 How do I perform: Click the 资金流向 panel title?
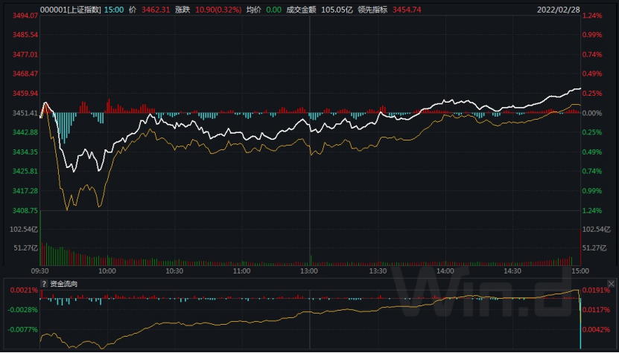[63, 284]
